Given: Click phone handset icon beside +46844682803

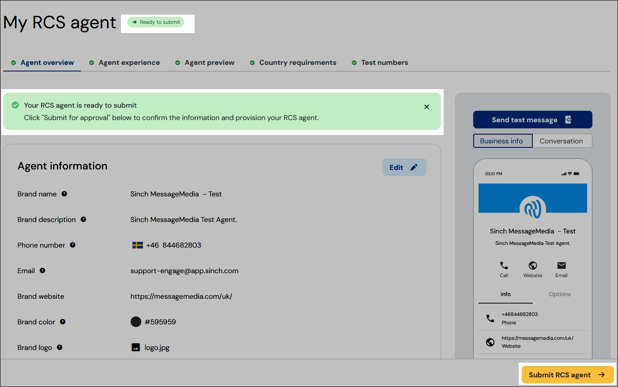Looking at the screenshot, I should [x=490, y=318].
